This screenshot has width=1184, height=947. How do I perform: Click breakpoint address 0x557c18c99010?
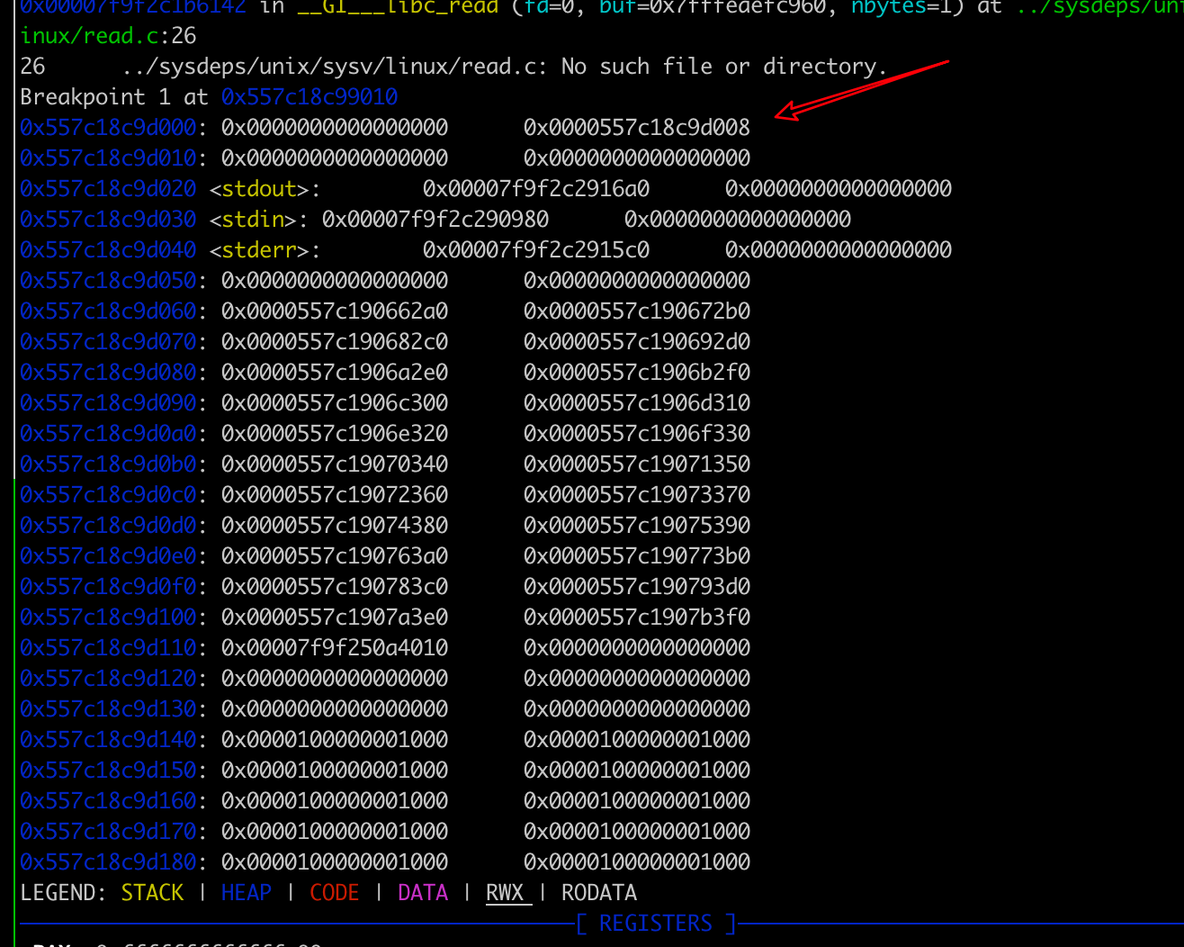tap(309, 97)
